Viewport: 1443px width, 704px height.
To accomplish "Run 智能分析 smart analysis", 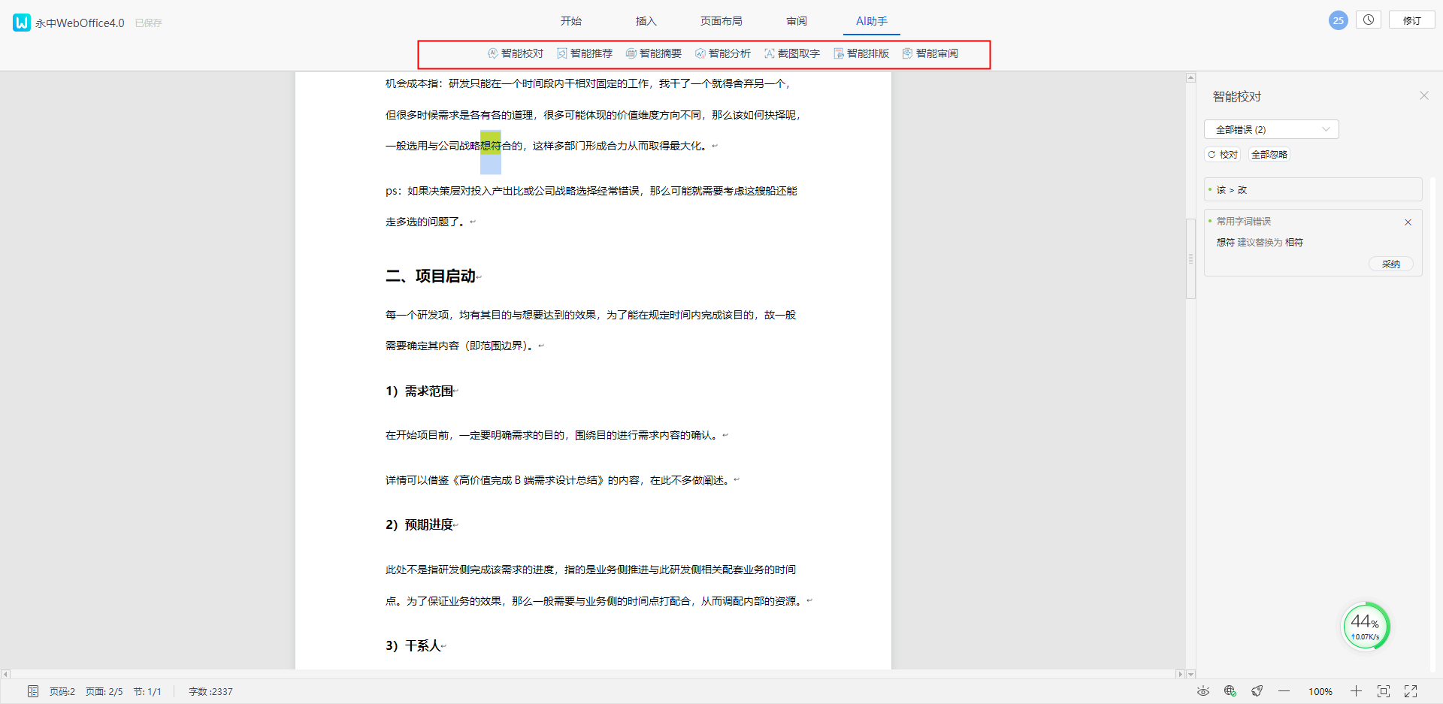I will coord(723,53).
